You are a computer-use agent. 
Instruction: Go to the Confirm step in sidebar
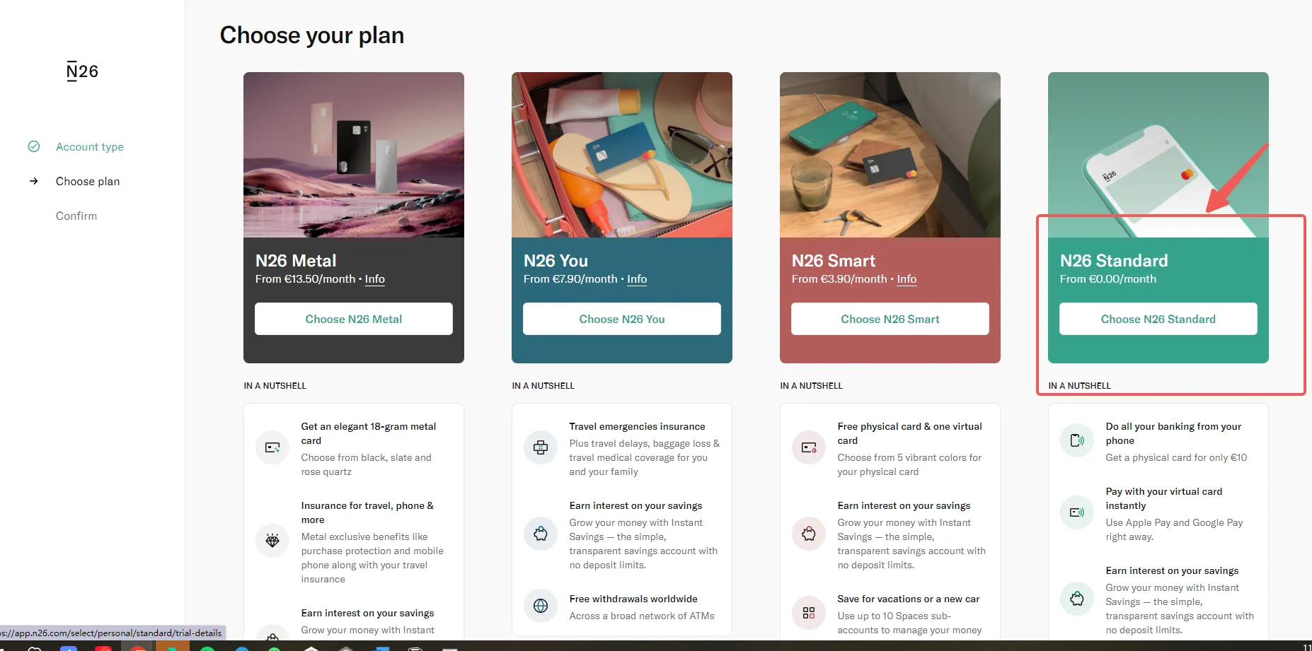pos(76,216)
